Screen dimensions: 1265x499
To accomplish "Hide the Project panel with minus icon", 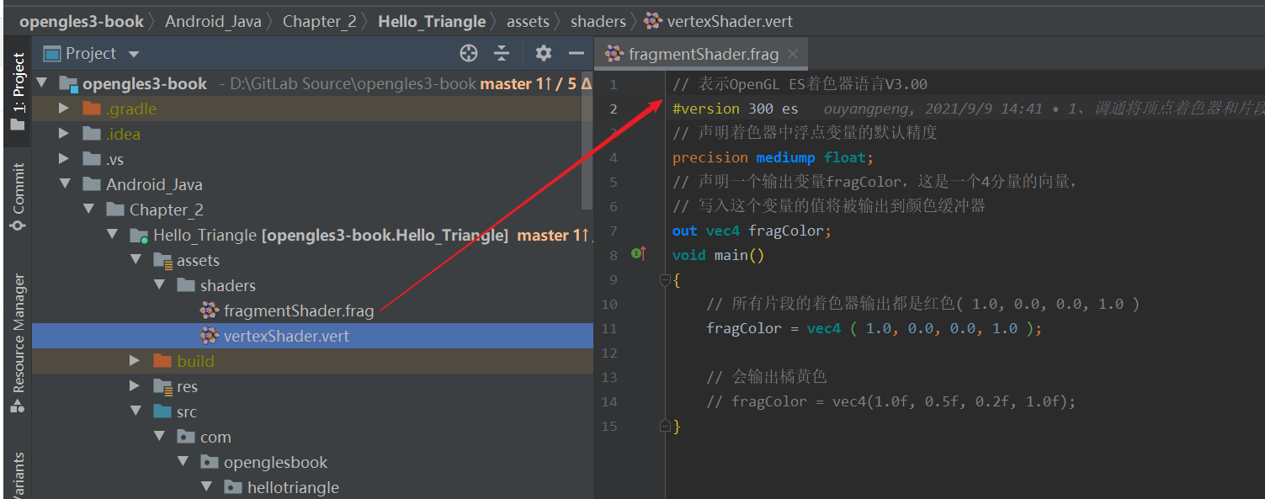I will click(x=577, y=52).
